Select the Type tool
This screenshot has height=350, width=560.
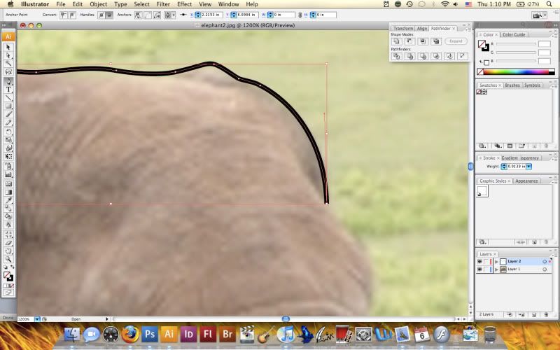pyautogui.click(x=8, y=89)
